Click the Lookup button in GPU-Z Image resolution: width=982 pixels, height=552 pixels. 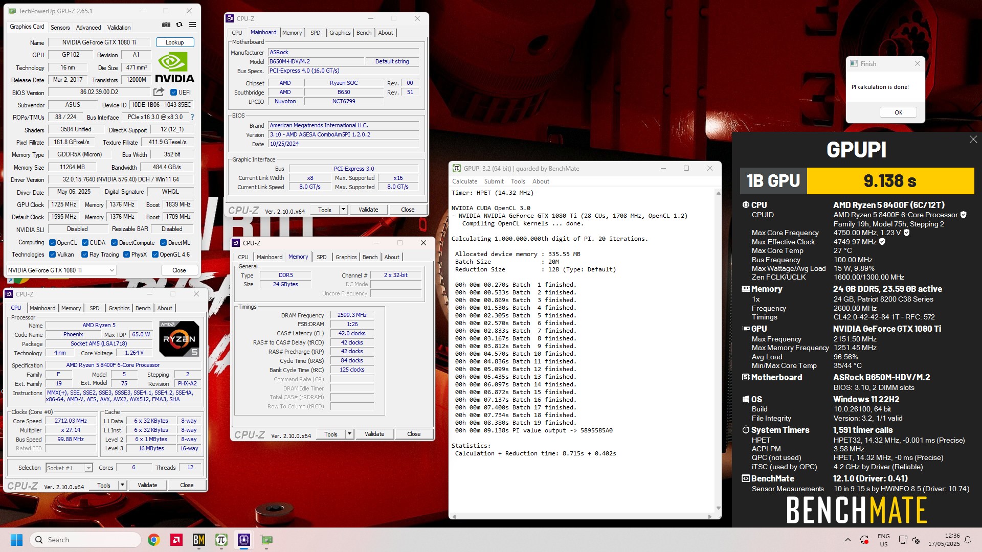174,42
